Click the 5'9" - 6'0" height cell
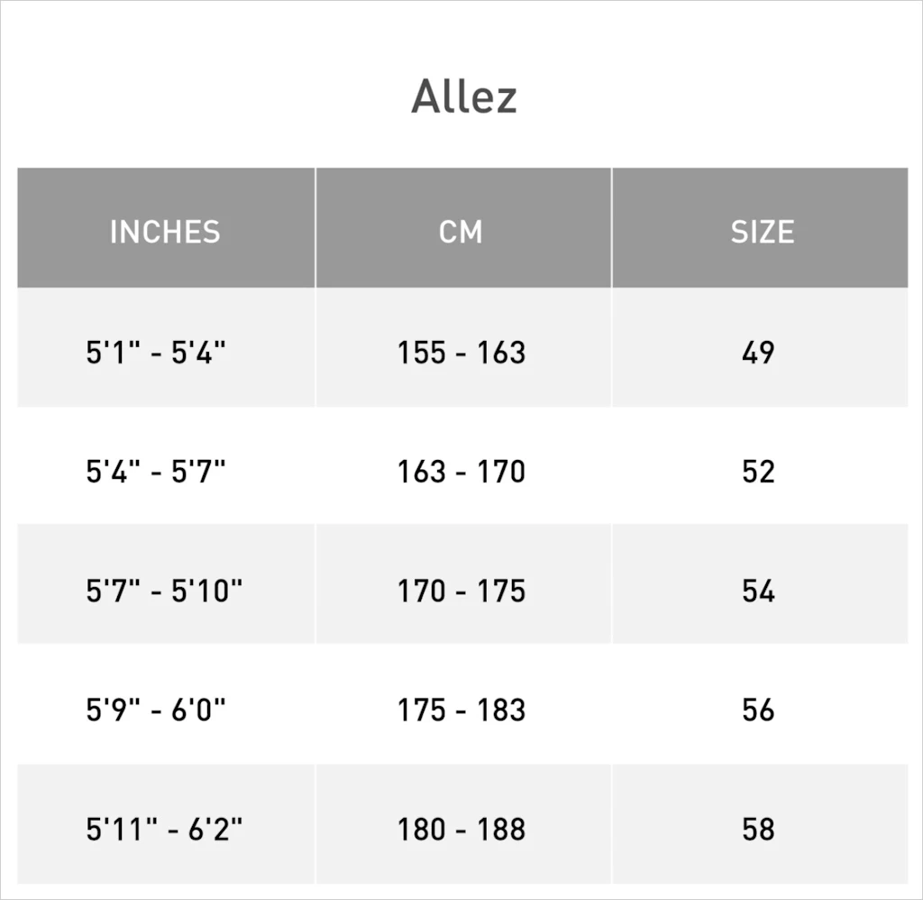Image resolution: width=923 pixels, height=900 pixels. [x=166, y=704]
